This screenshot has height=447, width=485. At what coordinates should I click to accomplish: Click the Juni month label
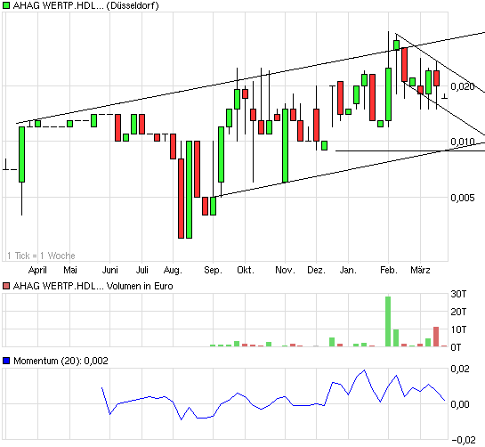click(x=109, y=270)
